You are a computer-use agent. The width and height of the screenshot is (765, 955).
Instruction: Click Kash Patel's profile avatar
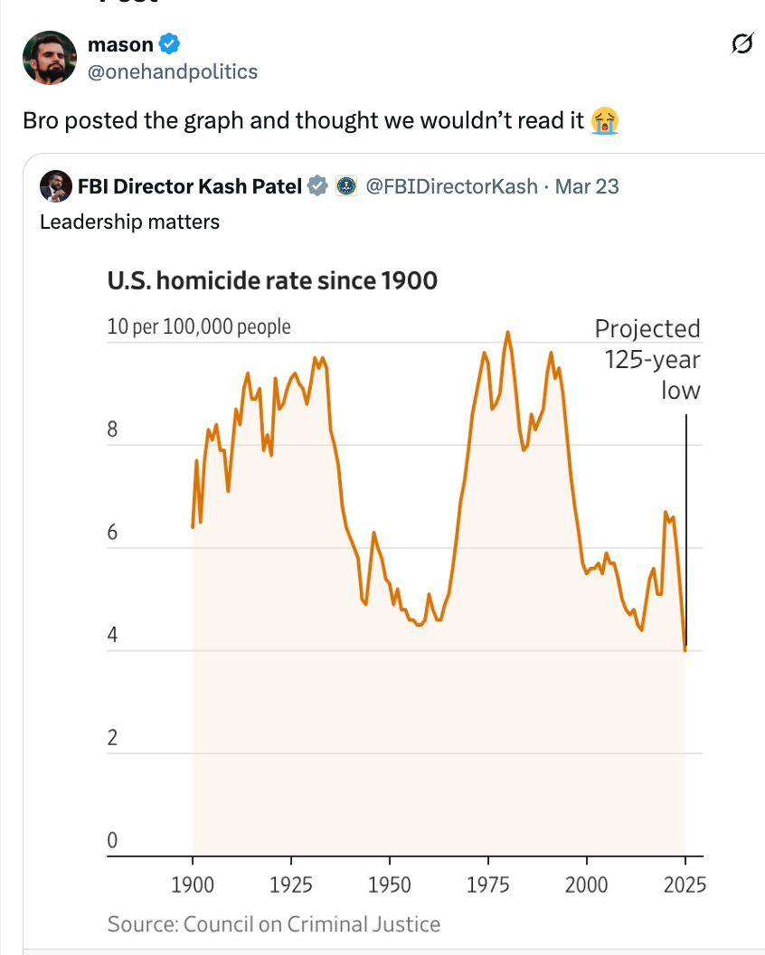55,186
